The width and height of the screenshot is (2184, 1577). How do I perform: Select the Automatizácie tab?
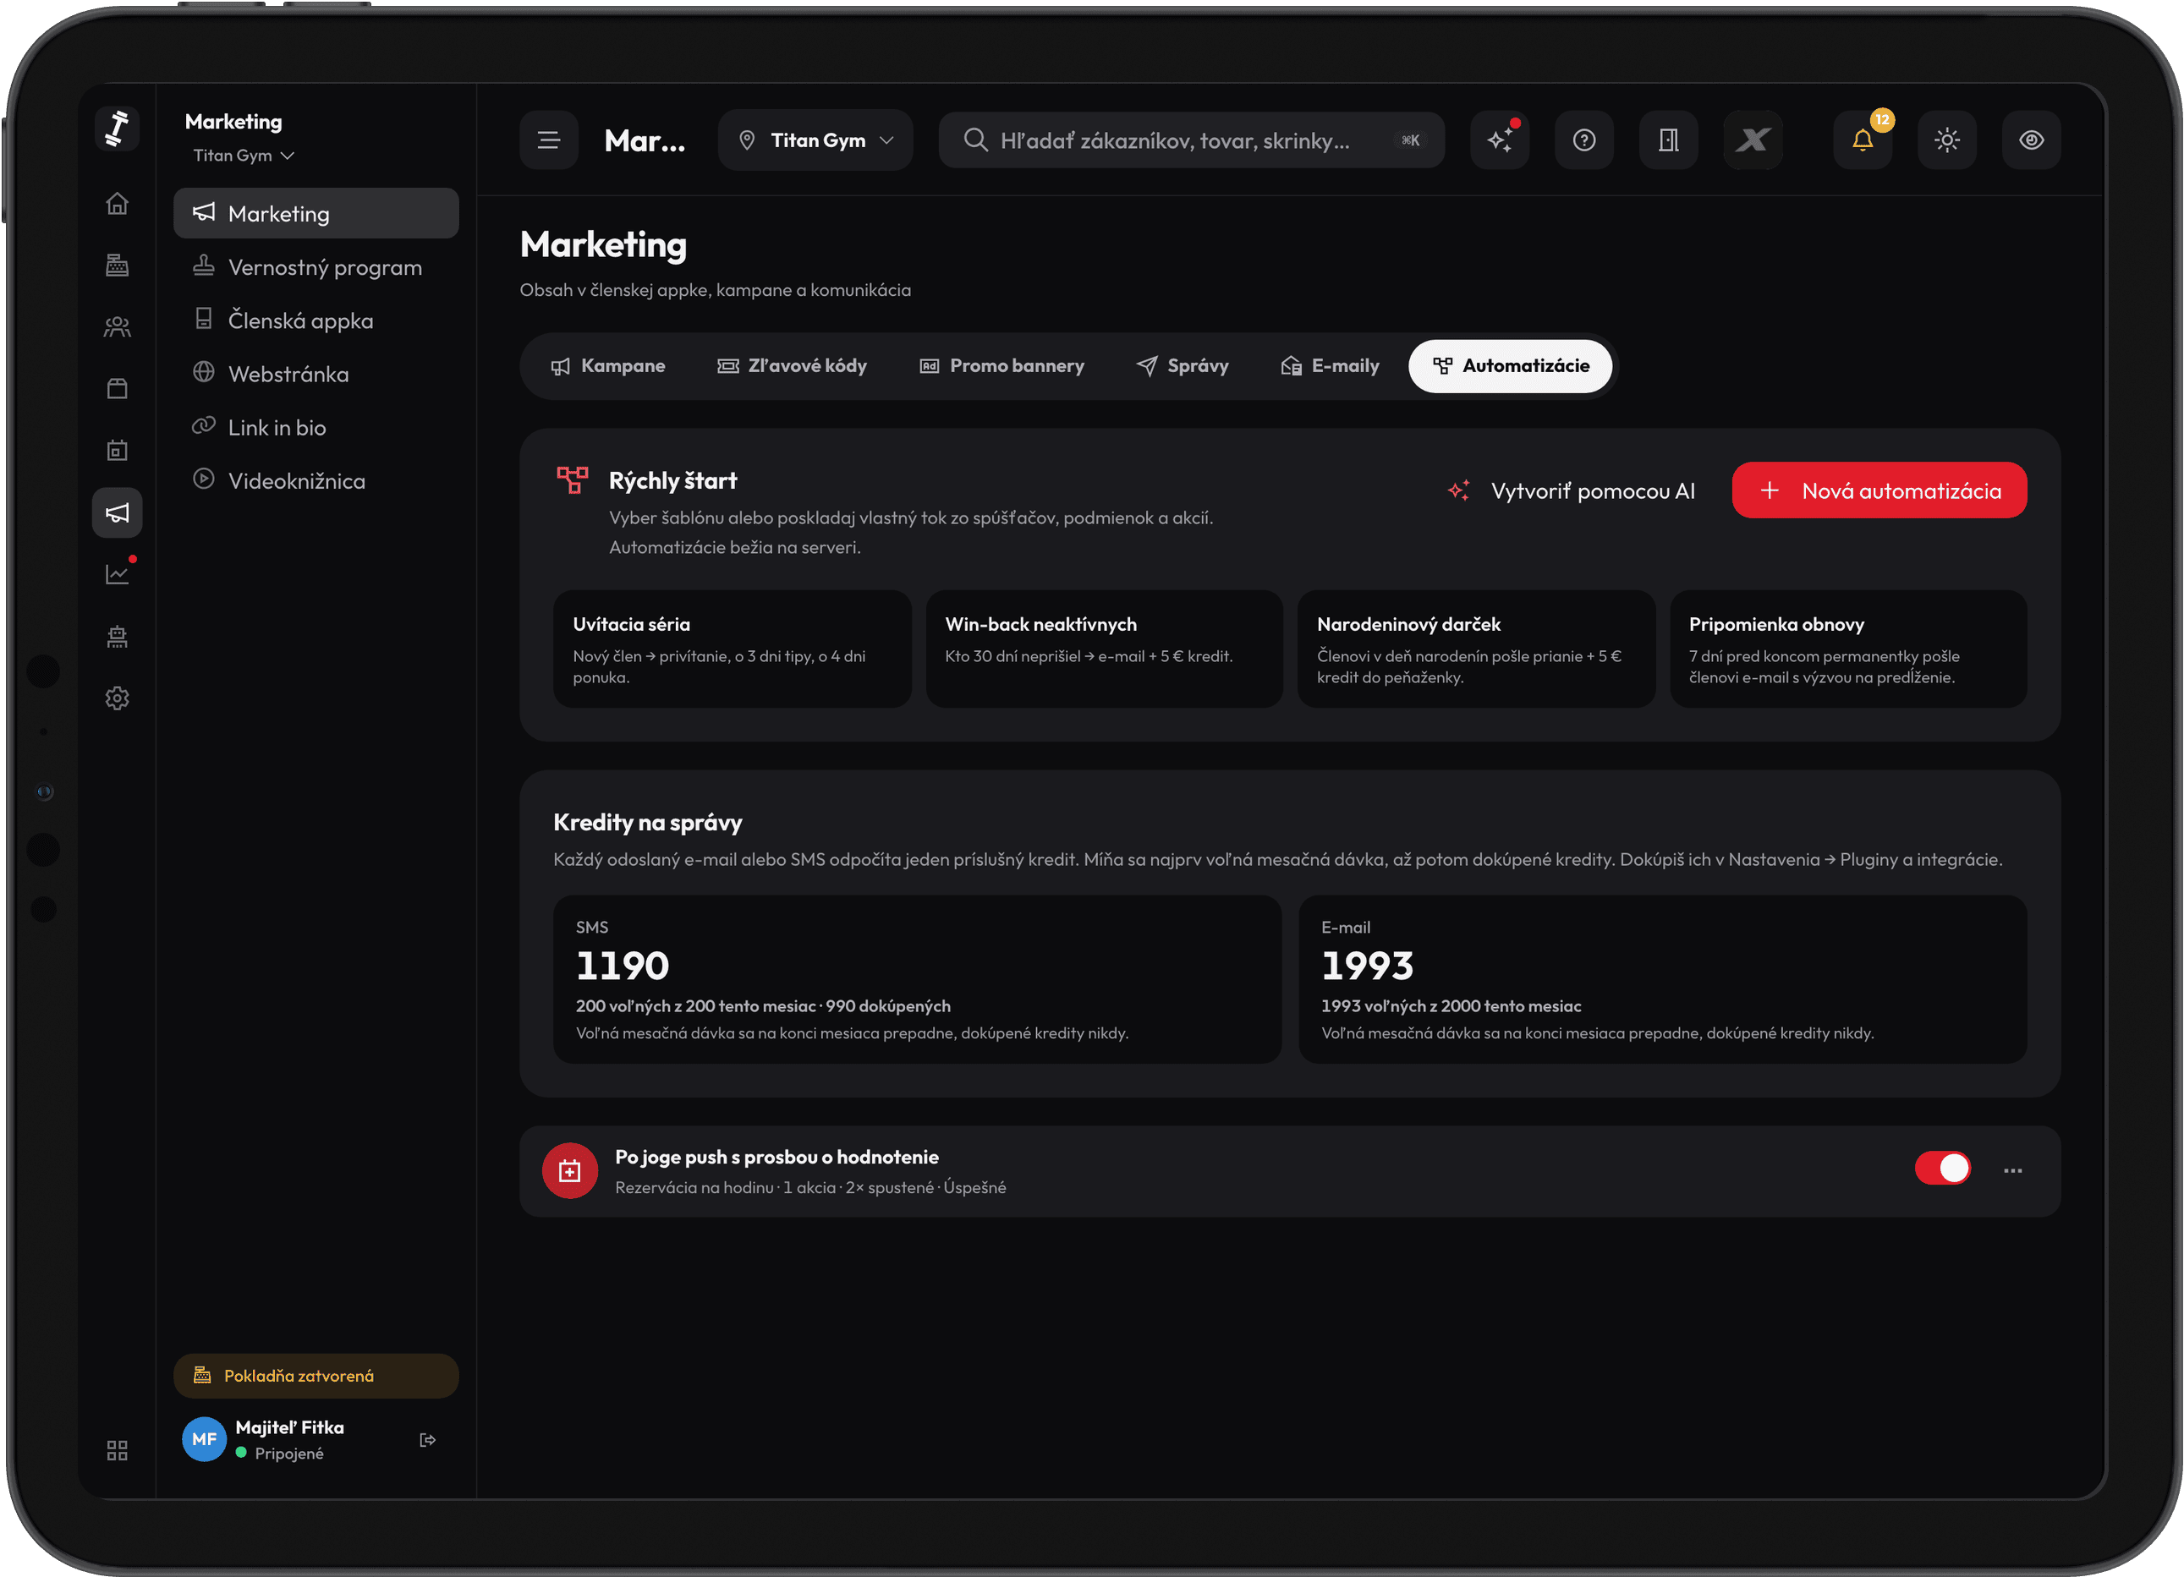[x=1511, y=366]
